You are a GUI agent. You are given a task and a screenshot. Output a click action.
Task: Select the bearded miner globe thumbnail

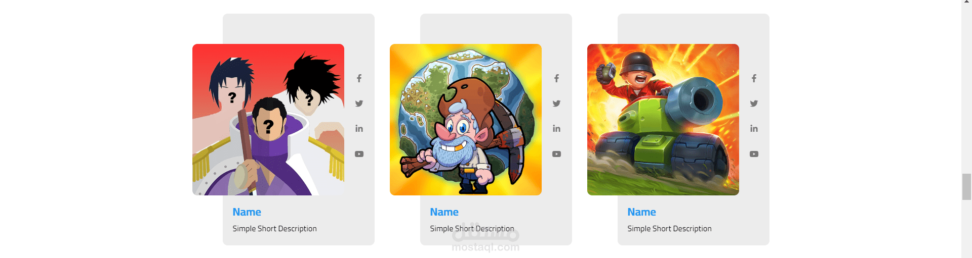click(x=466, y=120)
